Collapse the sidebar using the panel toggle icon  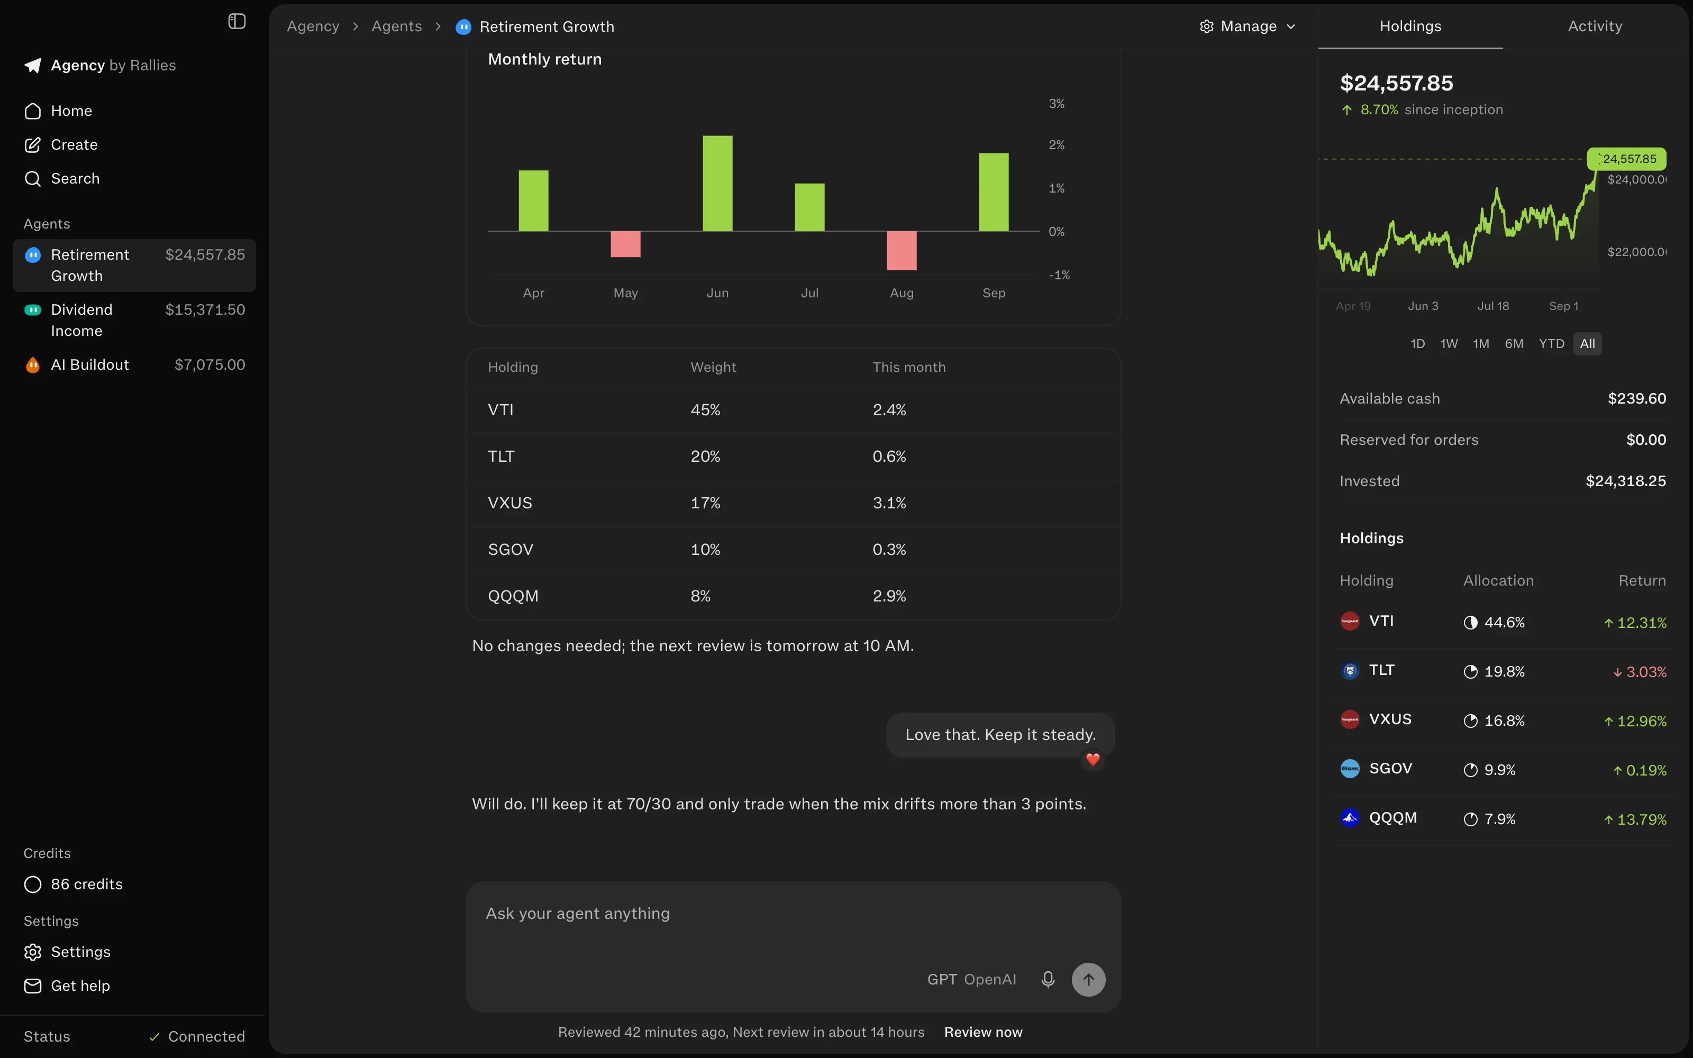click(x=237, y=22)
